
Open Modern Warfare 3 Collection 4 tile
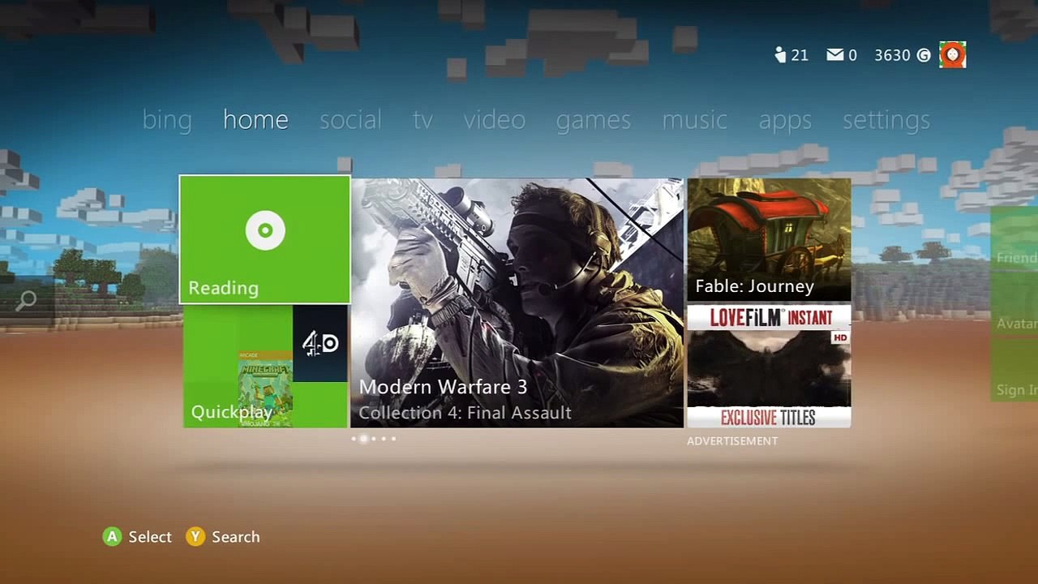click(x=517, y=303)
